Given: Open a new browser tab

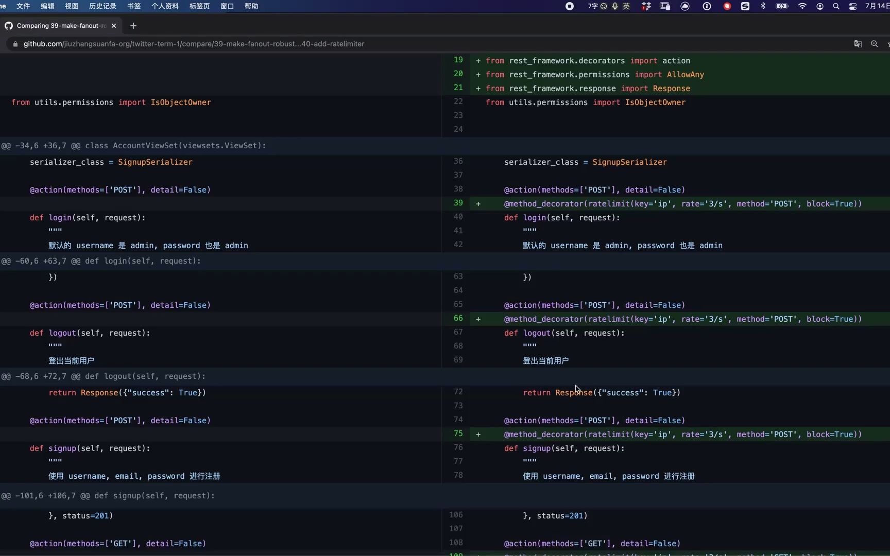Looking at the screenshot, I should [x=133, y=26].
